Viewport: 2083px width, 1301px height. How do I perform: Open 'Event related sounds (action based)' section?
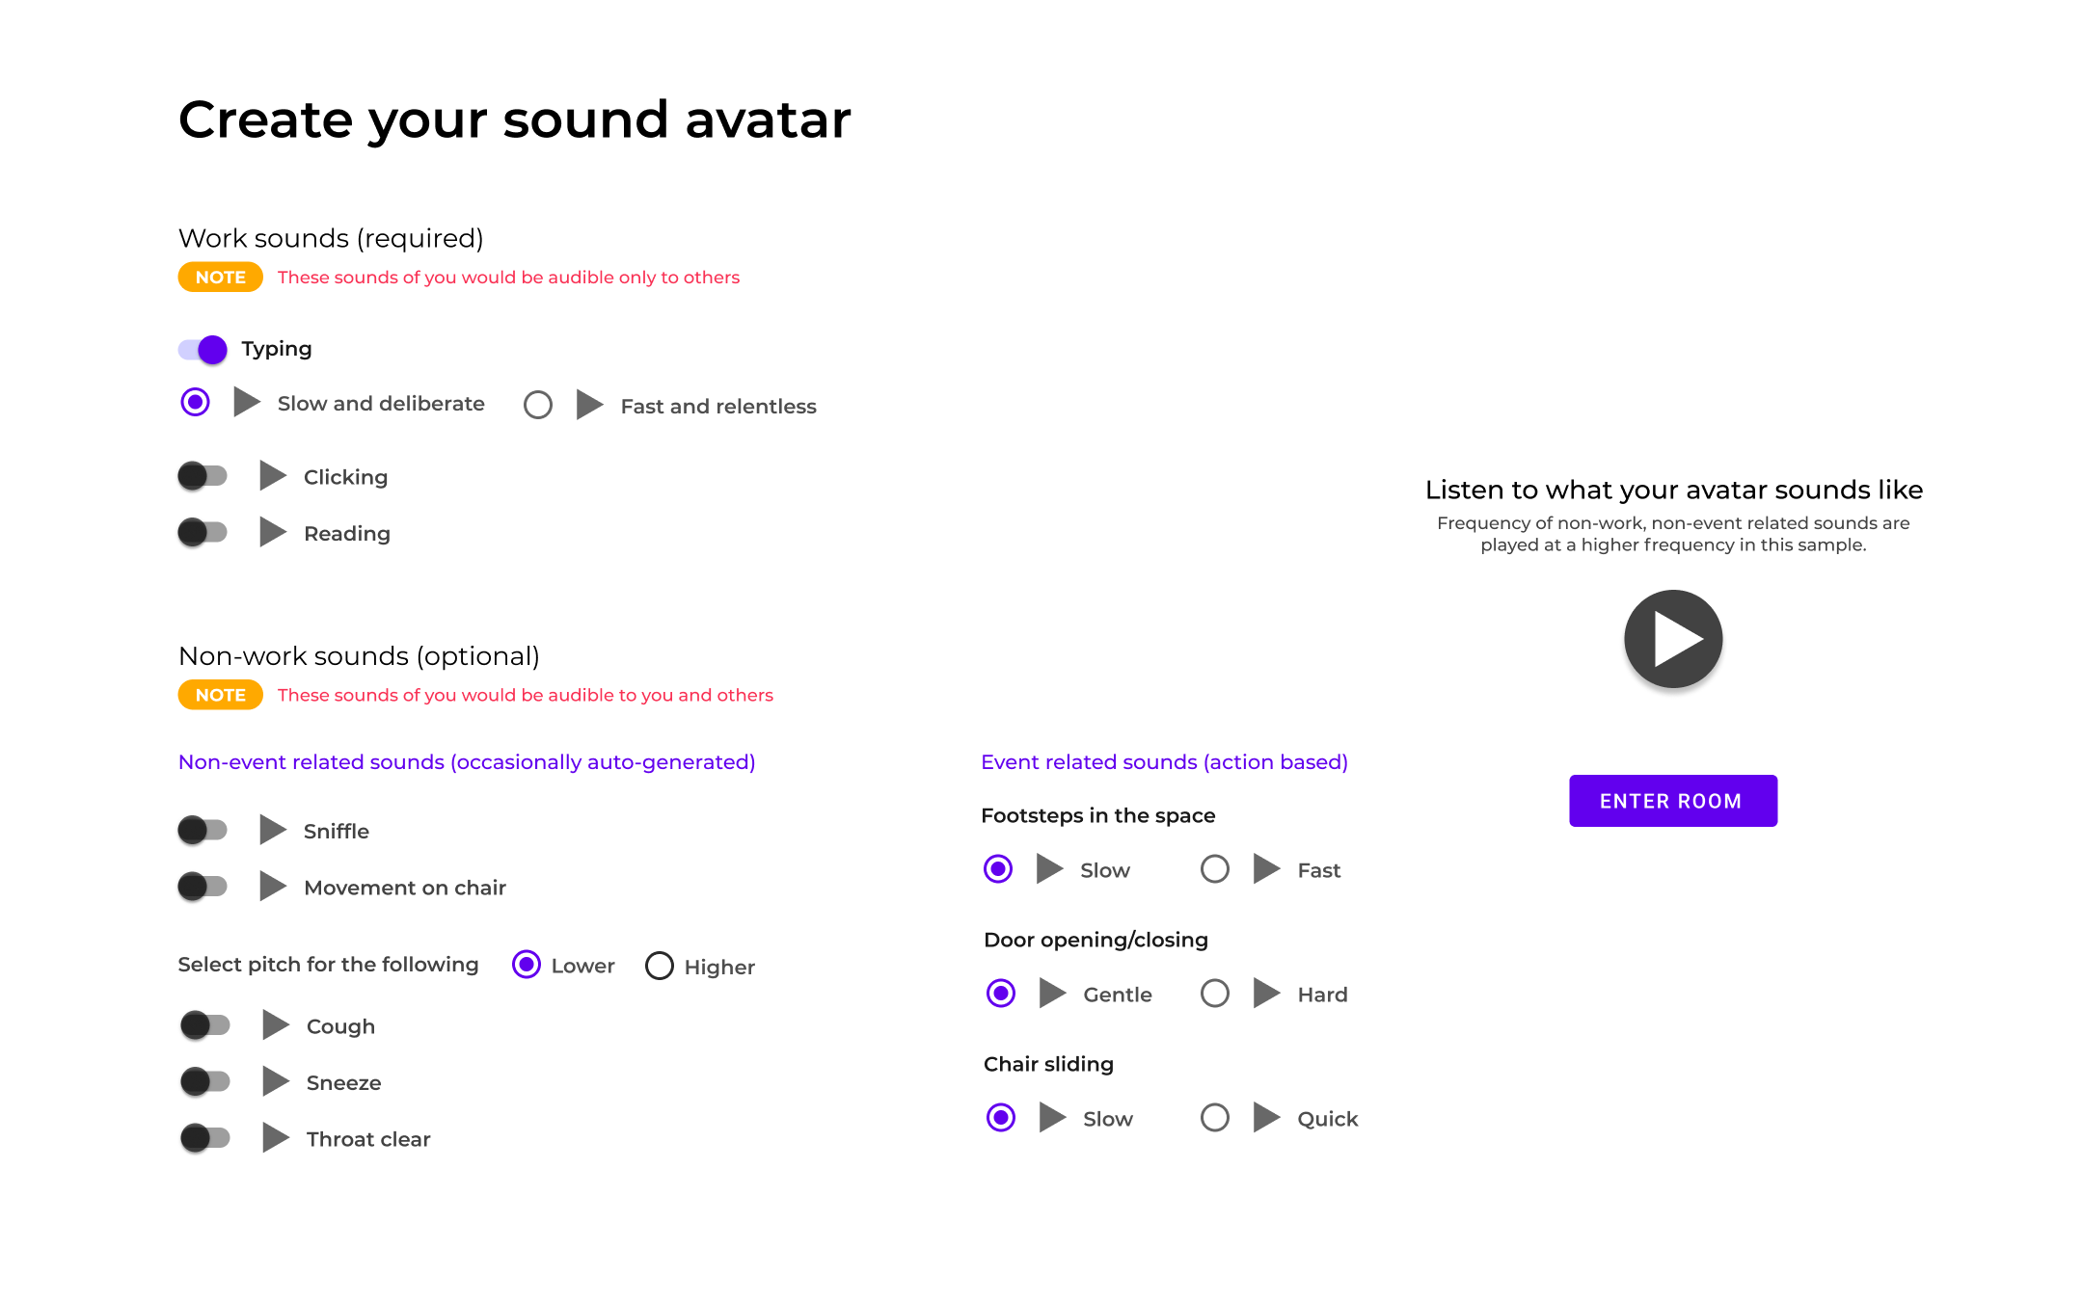(x=1164, y=761)
